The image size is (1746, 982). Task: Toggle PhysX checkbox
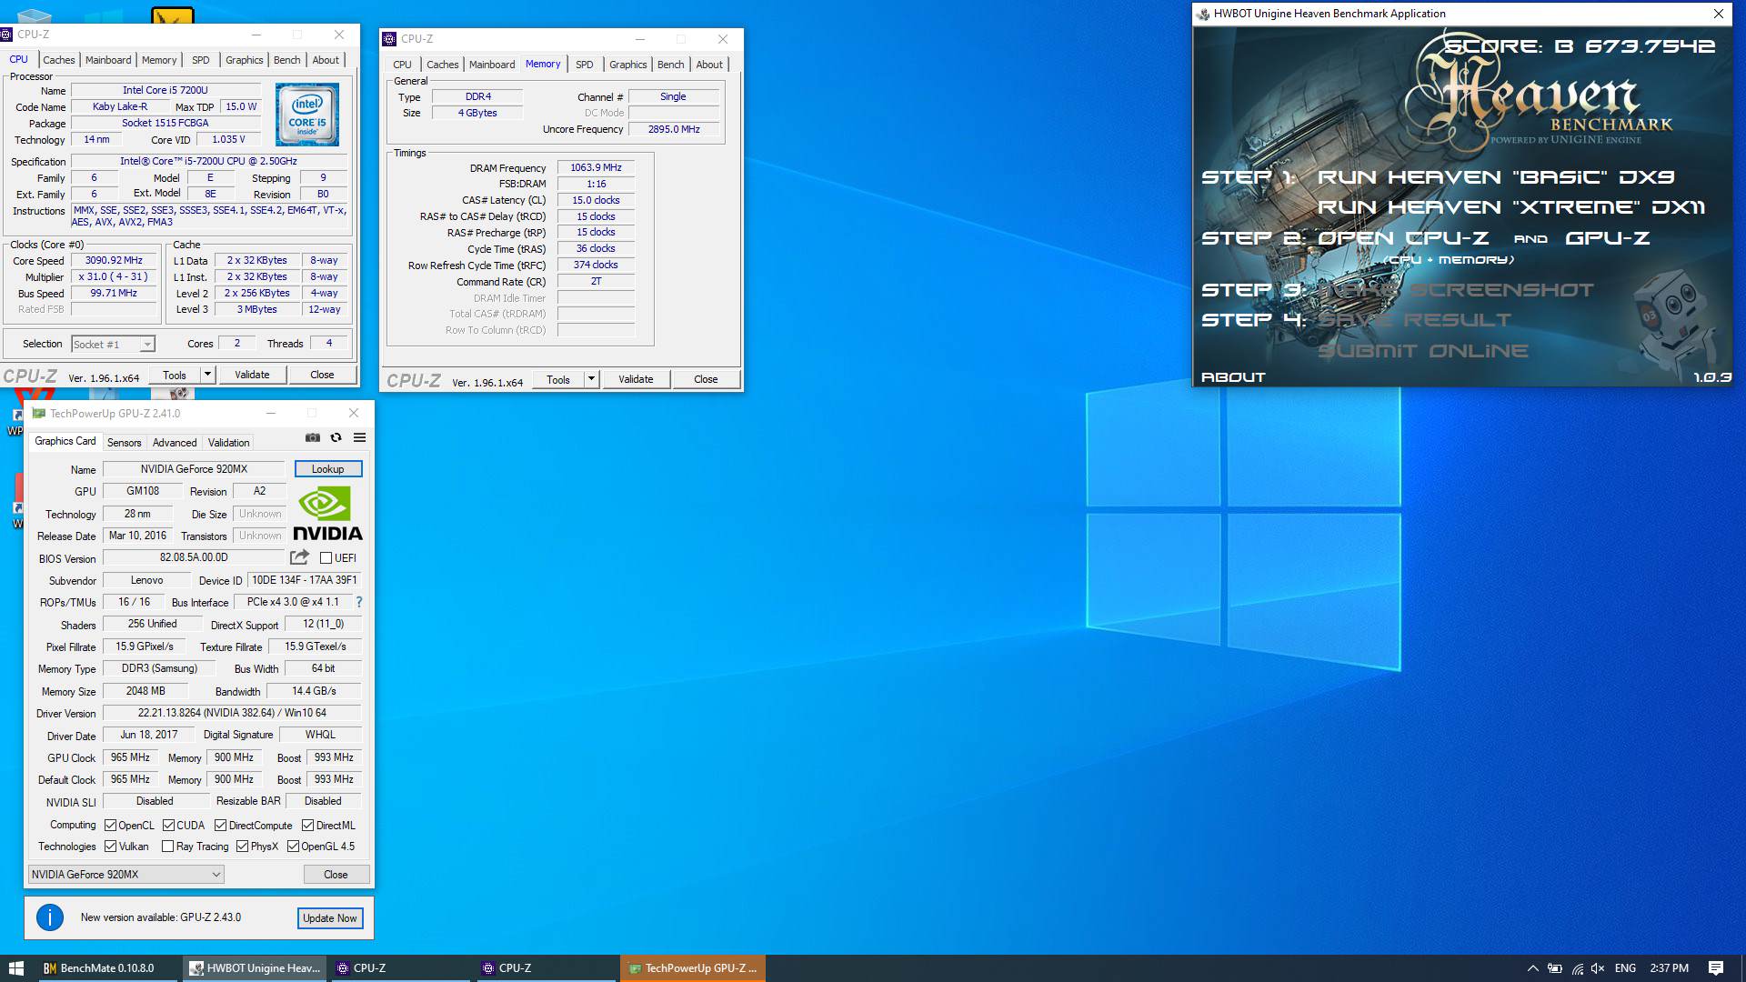(x=242, y=847)
